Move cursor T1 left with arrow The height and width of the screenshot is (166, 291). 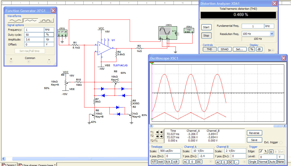point(158,132)
